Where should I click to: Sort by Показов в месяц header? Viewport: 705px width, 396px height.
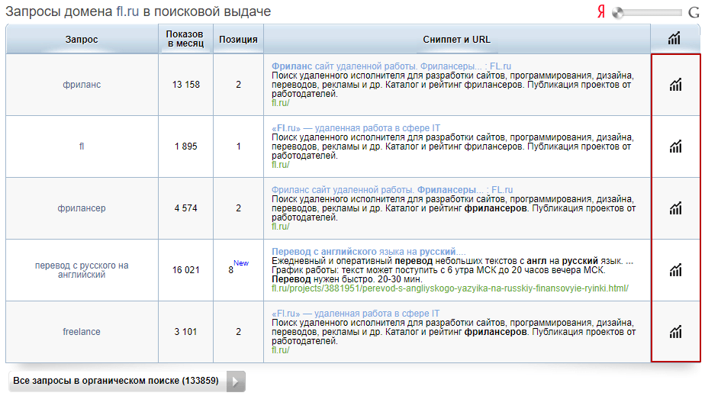pyautogui.click(x=185, y=39)
